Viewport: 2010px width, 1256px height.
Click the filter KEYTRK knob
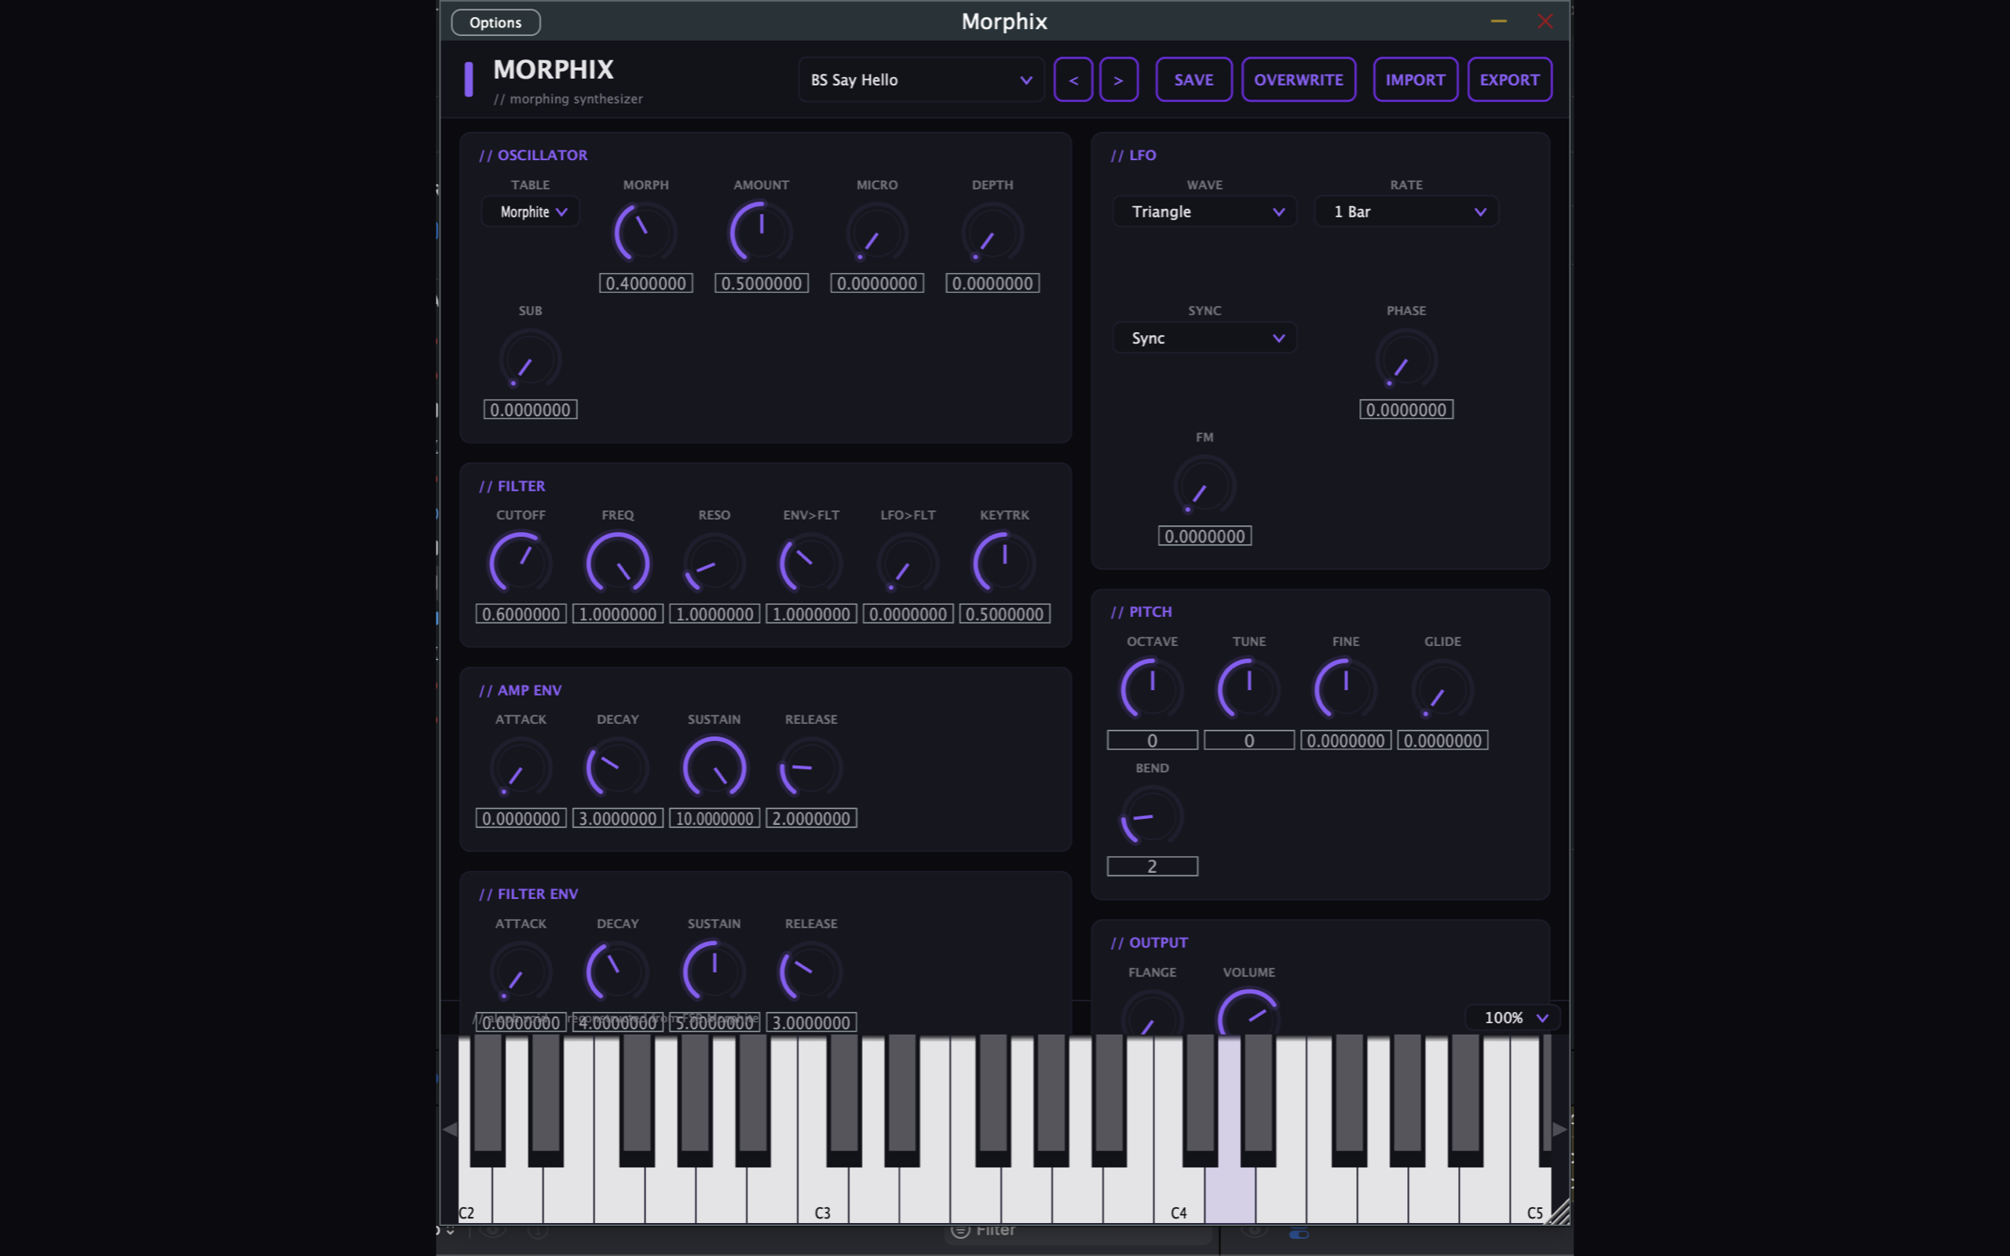click(x=1004, y=562)
